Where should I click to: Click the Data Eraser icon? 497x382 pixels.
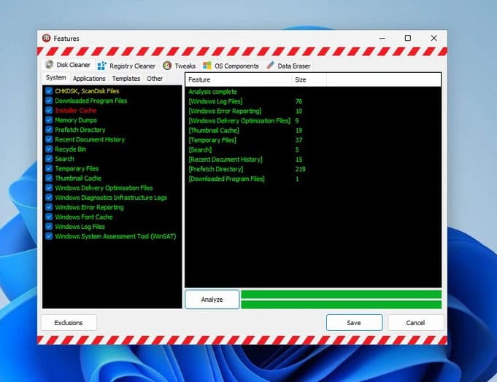point(270,66)
